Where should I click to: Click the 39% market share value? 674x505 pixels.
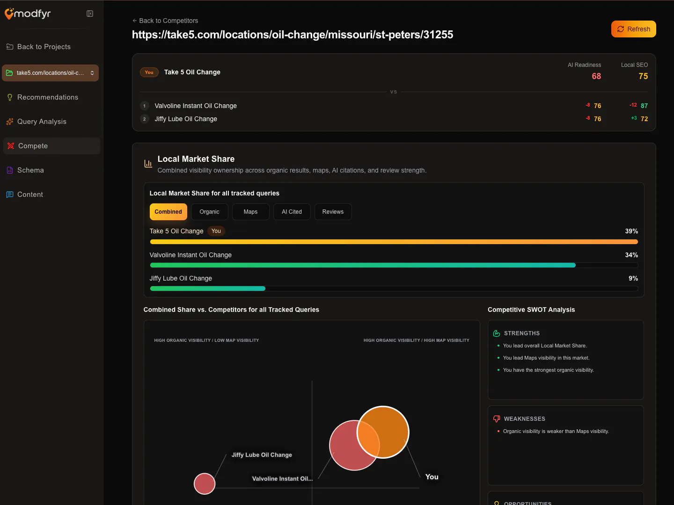tap(631, 231)
